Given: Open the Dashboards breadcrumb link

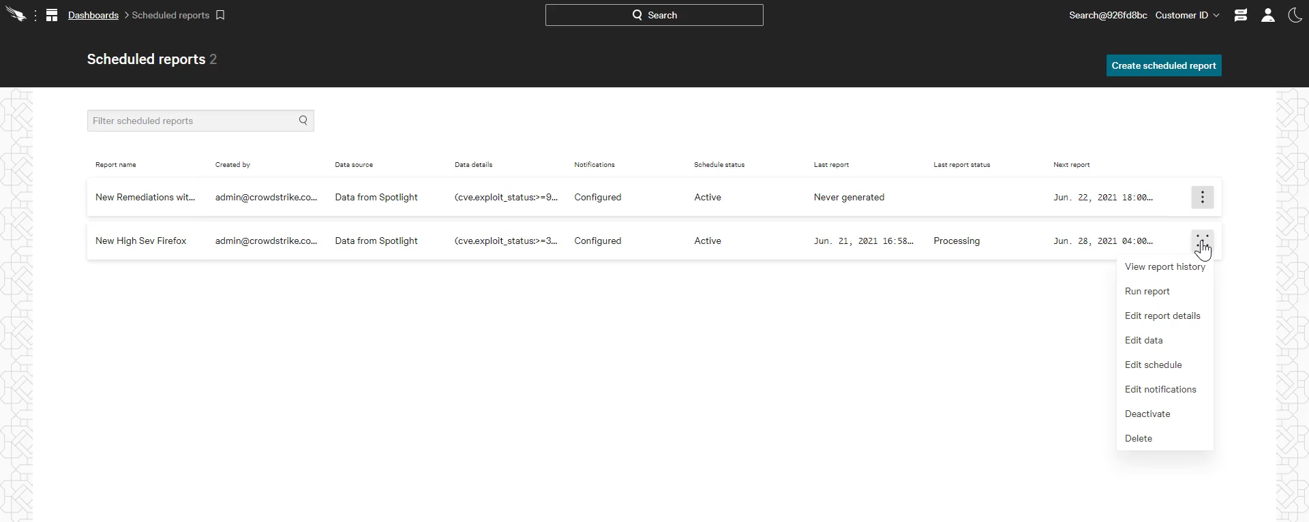Looking at the screenshot, I should 93,15.
